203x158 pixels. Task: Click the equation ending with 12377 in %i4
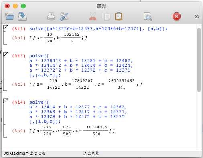78,112
